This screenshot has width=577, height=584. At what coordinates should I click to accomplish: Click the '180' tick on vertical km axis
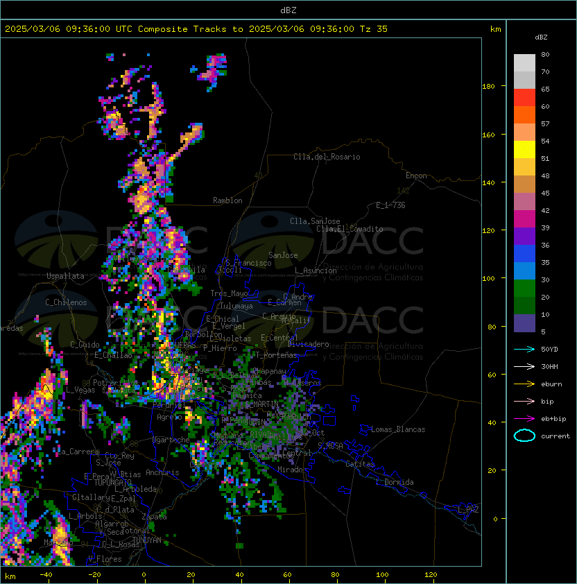(488, 87)
